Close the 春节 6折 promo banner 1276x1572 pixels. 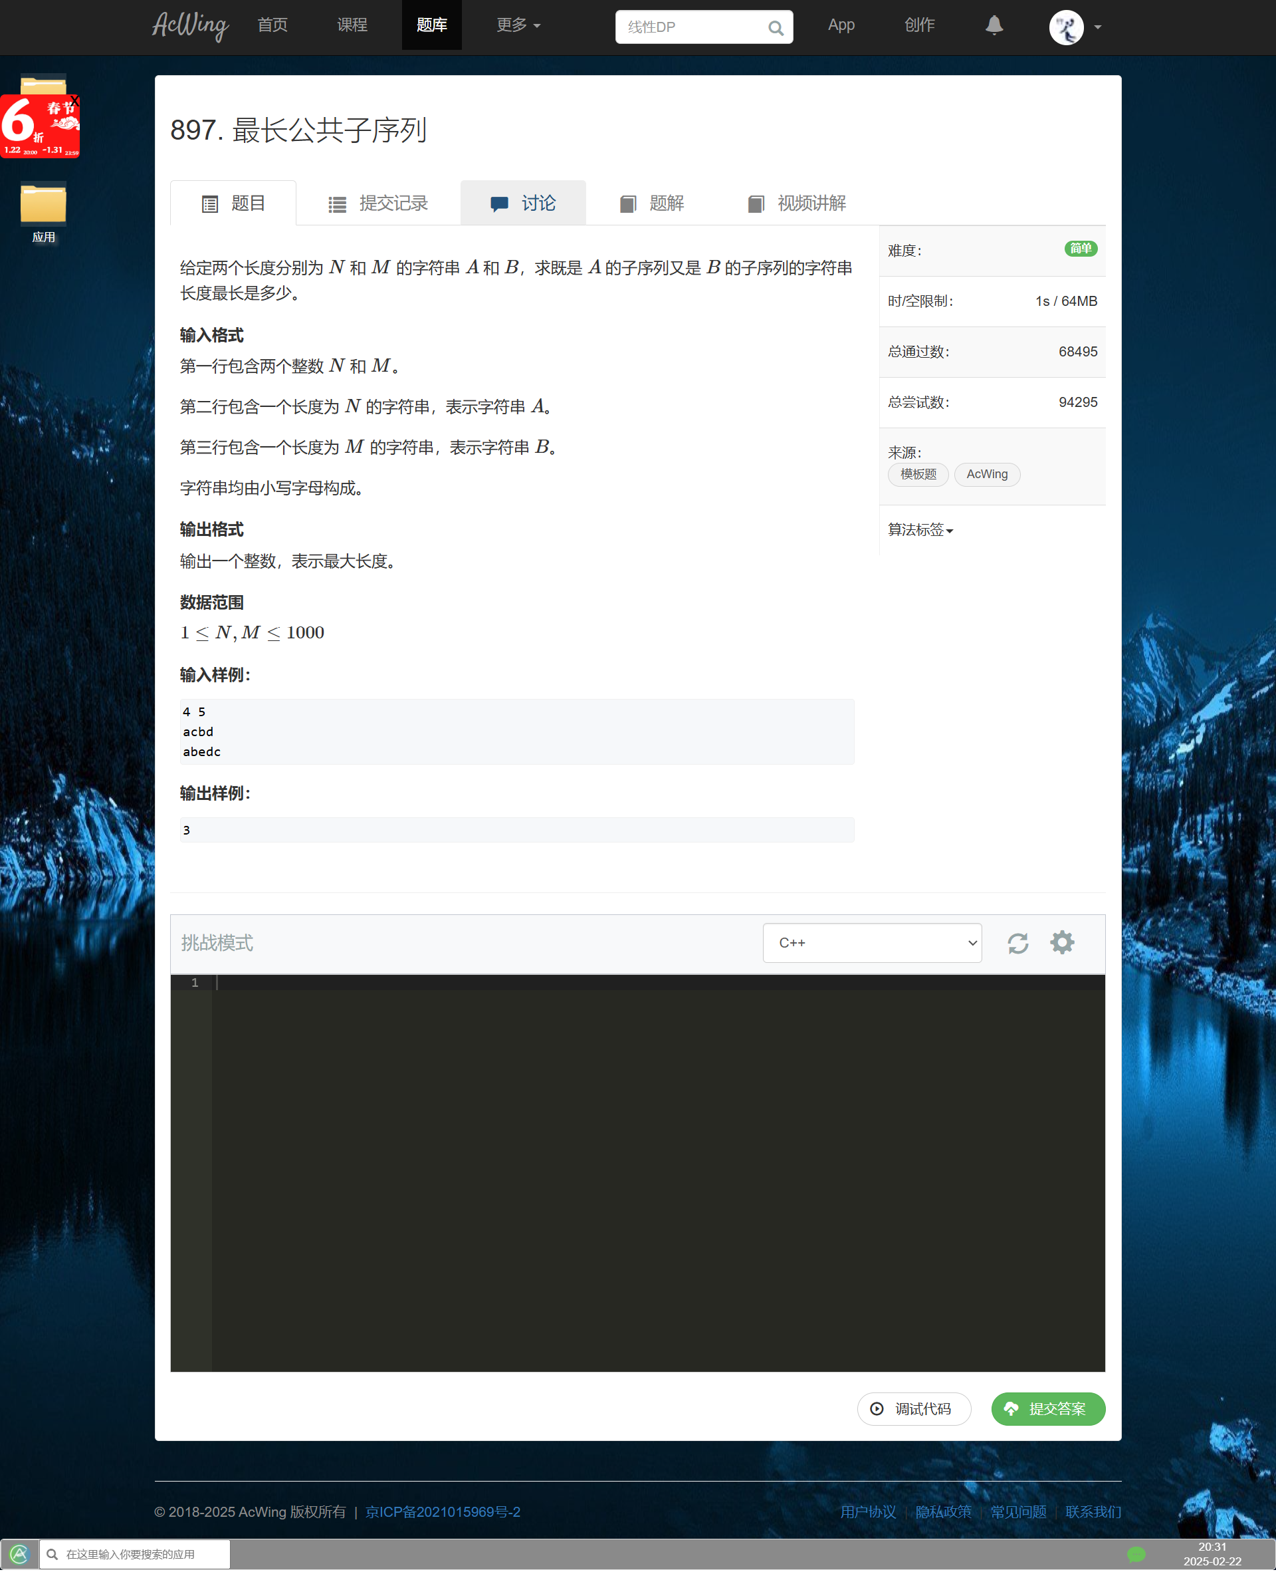(74, 100)
